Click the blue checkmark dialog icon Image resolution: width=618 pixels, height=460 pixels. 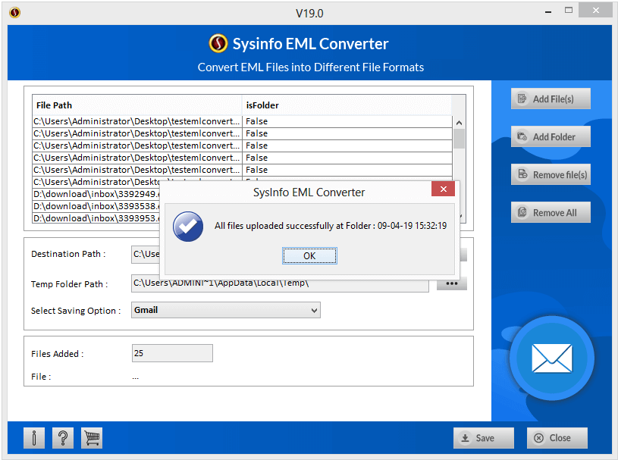pos(187,226)
